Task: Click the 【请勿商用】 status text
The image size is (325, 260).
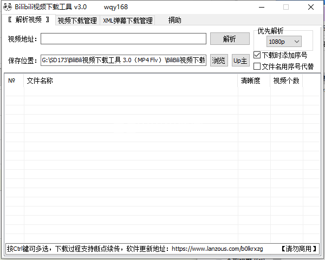Action: click(298, 249)
